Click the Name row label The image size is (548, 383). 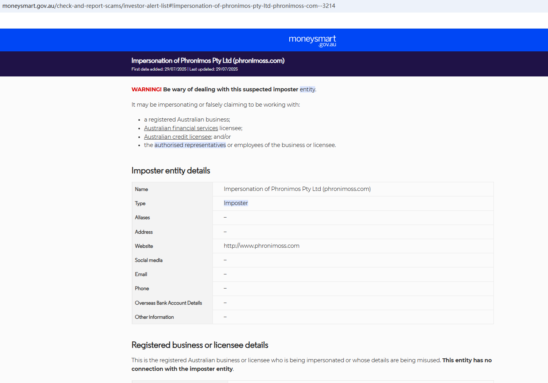point(142,189)
